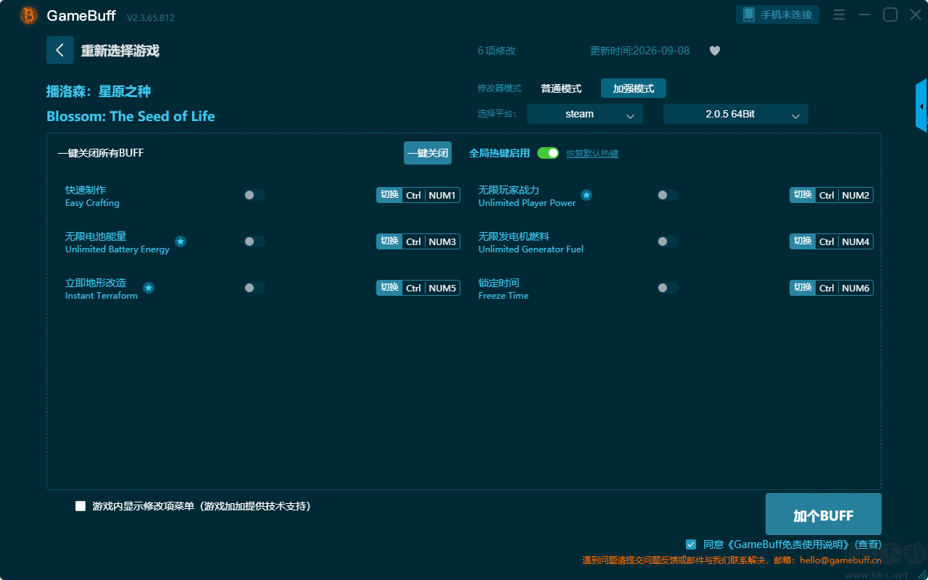Click the 切换 button for Unlimited Generator Fuel
The width and height of the screenshot is (928, 580).
pyautogui.click(x=803, y=241)
